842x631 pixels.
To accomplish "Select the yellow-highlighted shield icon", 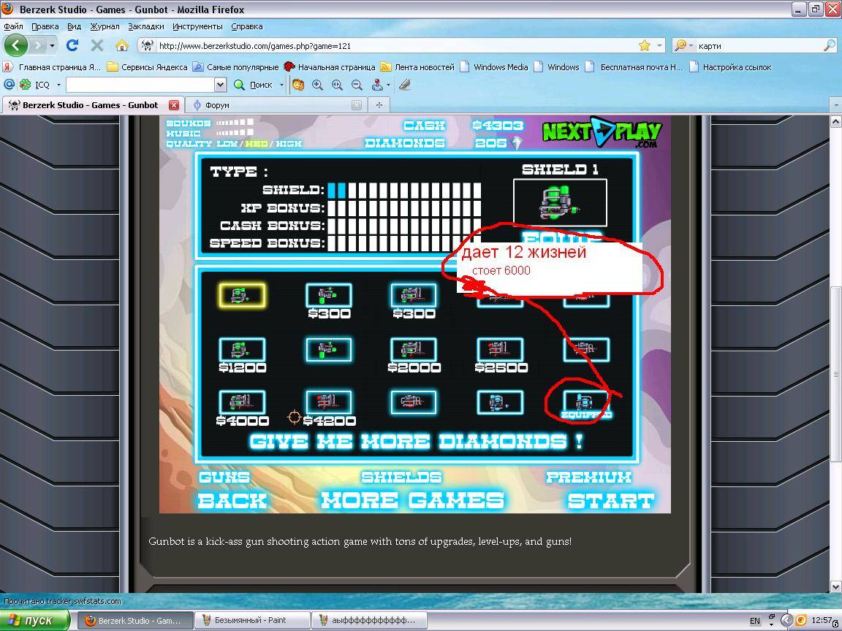I will tap(242, 295).
